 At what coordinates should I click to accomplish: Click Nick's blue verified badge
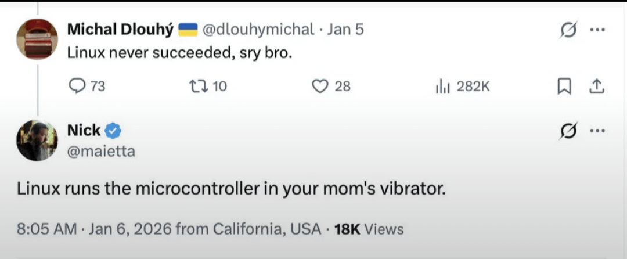click(x=113, y=131)
